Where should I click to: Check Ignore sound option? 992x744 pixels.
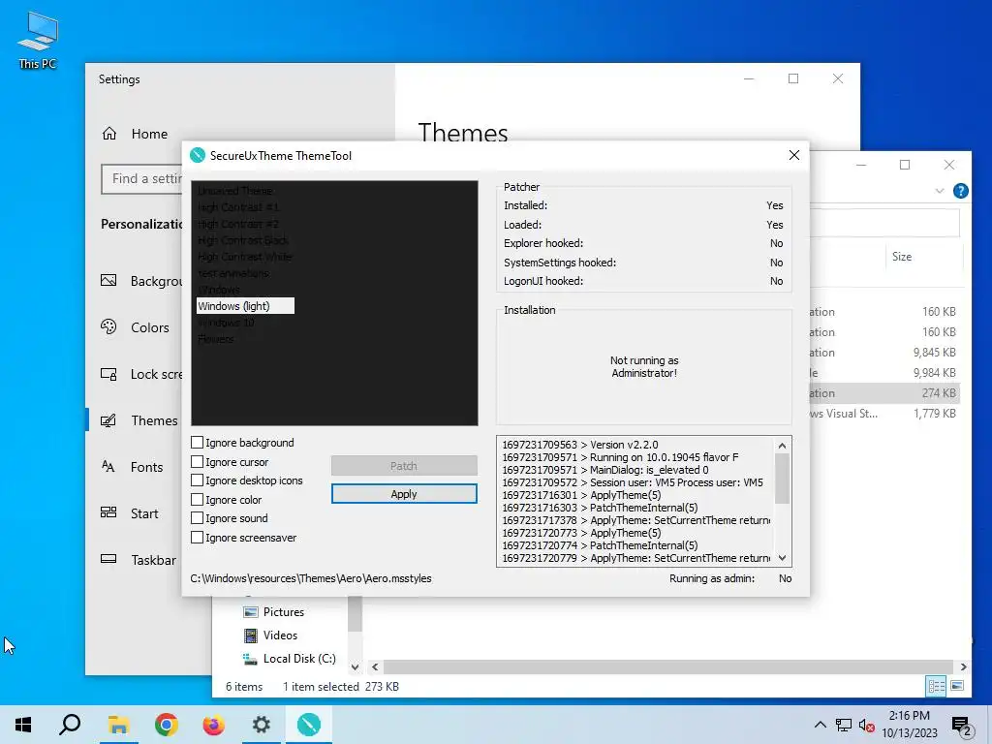(x=198, y=518)
